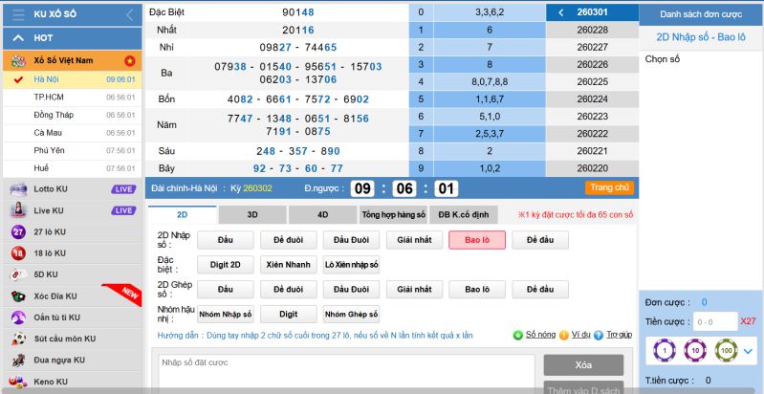Select draw period 260220
The height and width of the screenshot is (394, 764).
coord(592,168)
